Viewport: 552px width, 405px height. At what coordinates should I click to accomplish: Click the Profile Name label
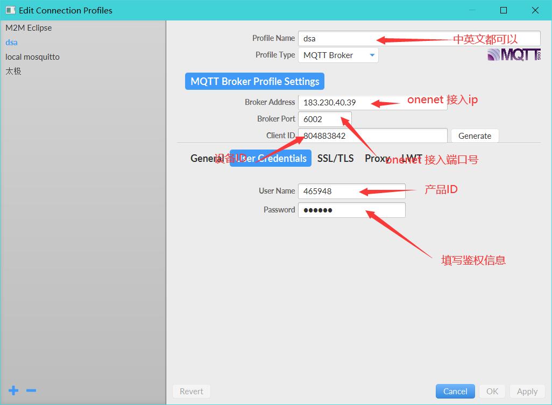[273, 38]
